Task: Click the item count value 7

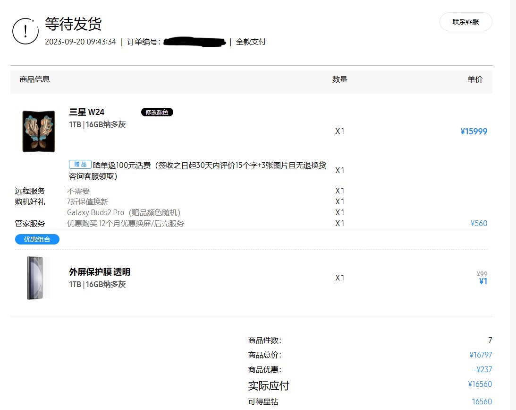Action: point(490,340)
